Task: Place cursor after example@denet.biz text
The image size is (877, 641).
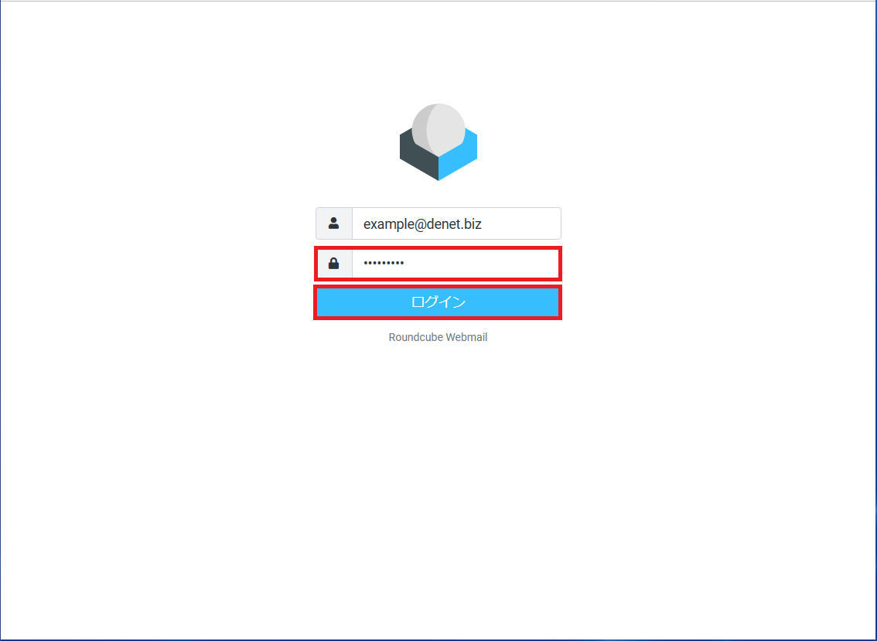Action: (x=483, y=223)
